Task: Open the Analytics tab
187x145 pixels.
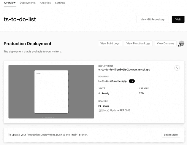Action: 45,3
